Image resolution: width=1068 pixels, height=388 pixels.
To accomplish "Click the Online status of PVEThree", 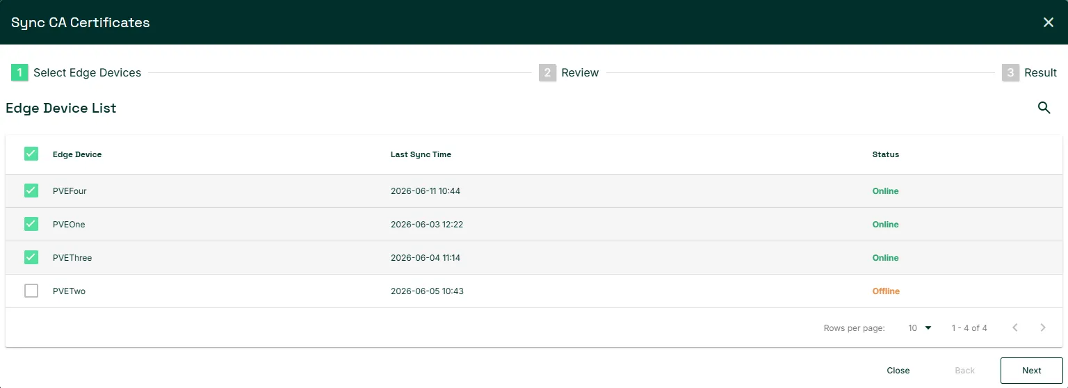I will coord(886,258).
